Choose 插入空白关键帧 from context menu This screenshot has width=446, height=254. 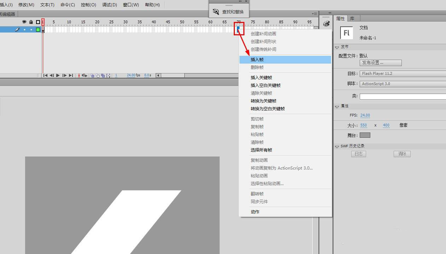coord(285,85)
